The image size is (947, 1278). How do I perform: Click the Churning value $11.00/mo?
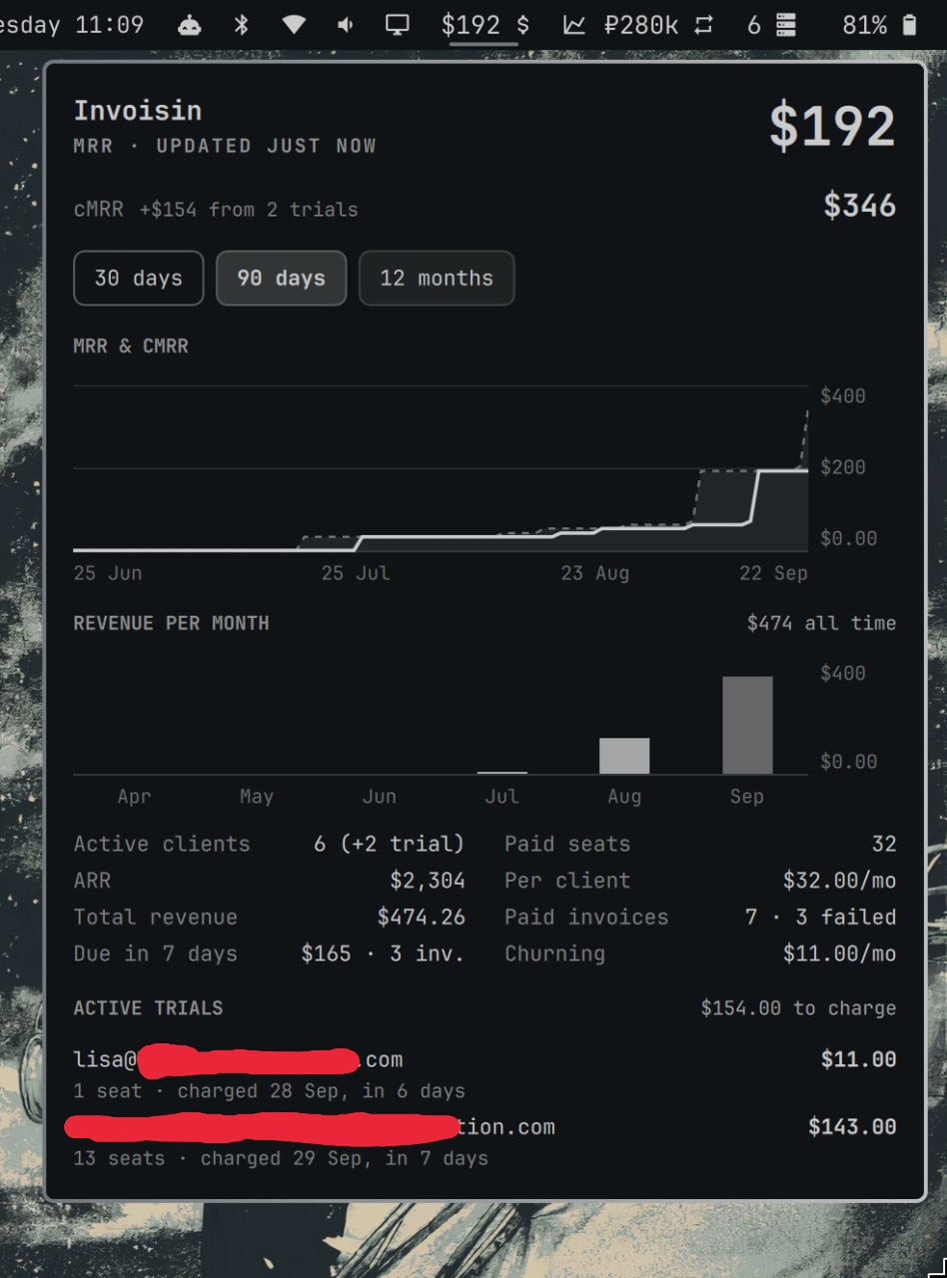tap(839, 954)
